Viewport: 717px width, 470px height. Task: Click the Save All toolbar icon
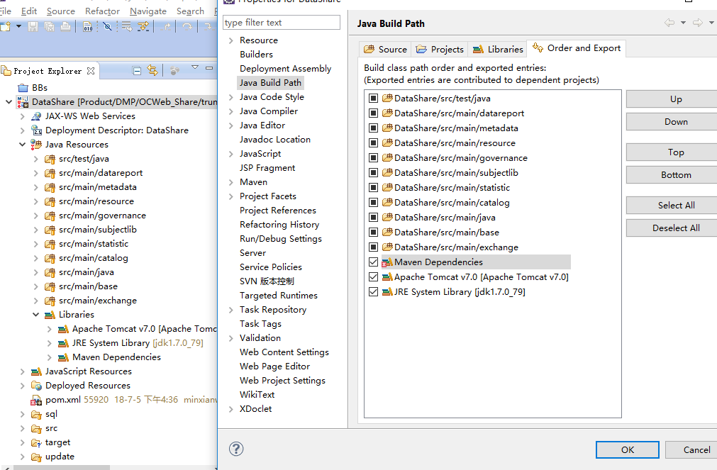(49, 27)
